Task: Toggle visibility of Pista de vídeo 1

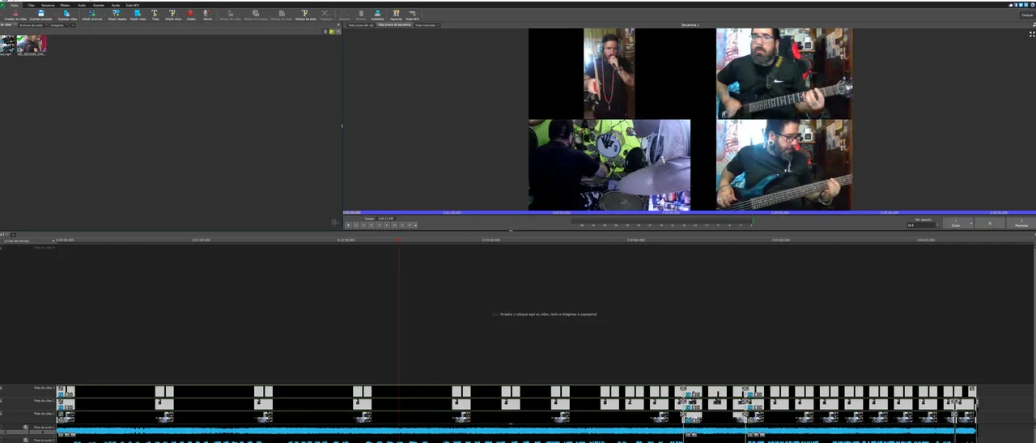Action: [x=2, y=414]
